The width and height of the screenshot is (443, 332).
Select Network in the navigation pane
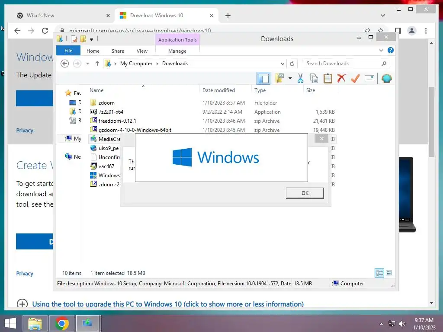point(73,156)
